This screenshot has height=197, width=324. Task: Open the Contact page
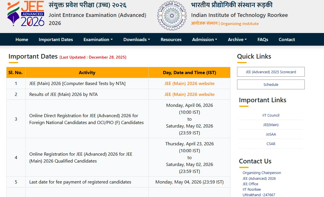[x=287, y=39]
